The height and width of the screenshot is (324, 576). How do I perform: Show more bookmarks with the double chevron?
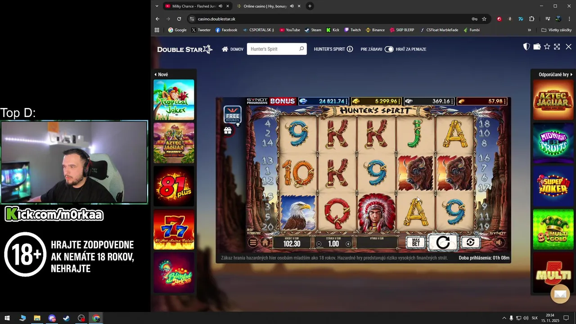pos(529,30)
